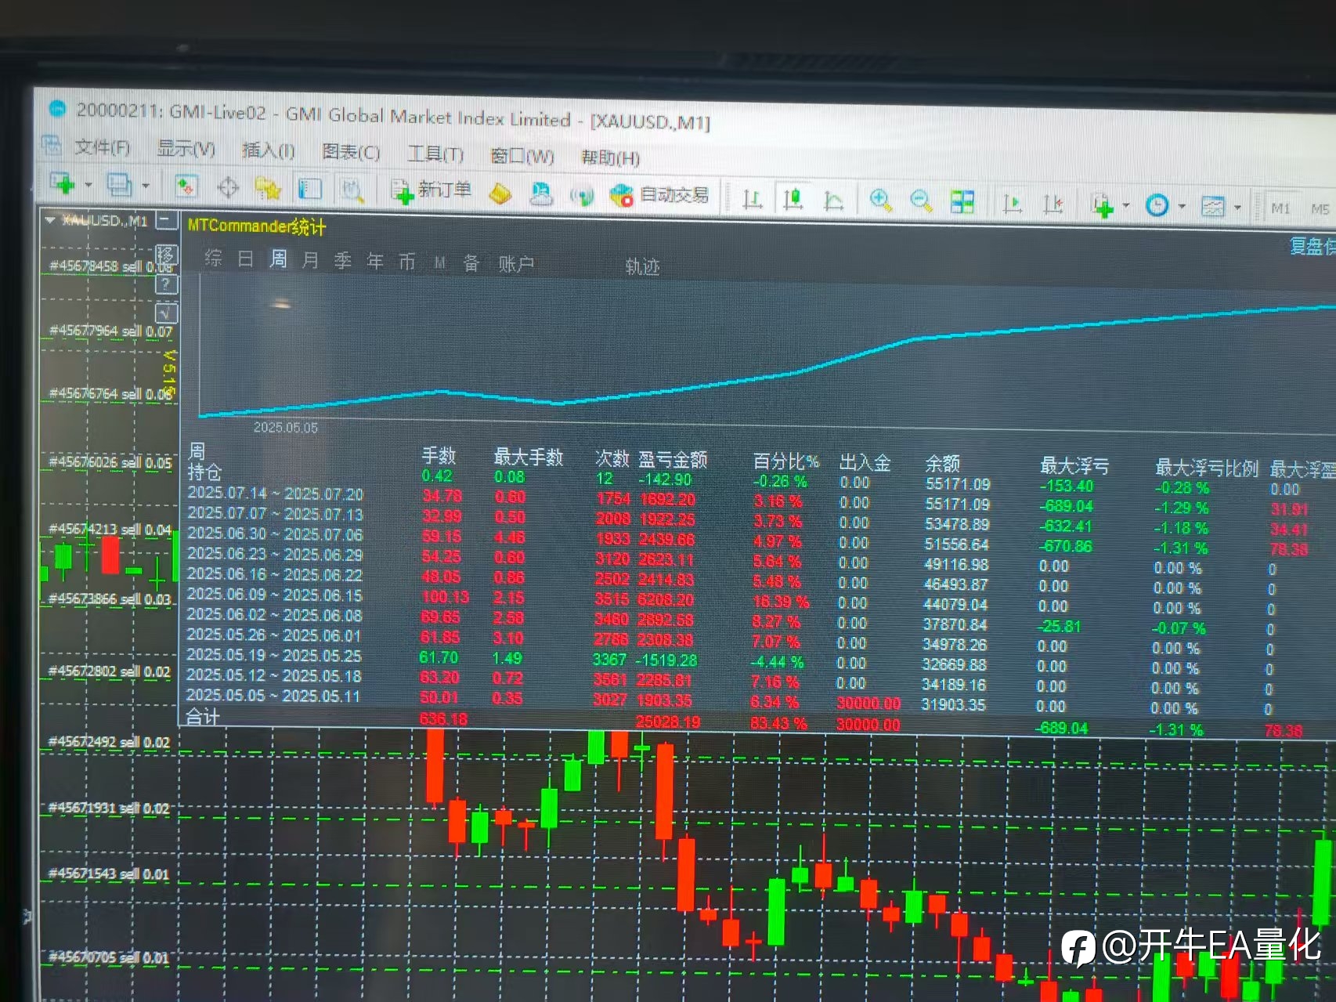Collapse the panel with minus button
The image size is (1336, 1002).
[x=167, y=221]
